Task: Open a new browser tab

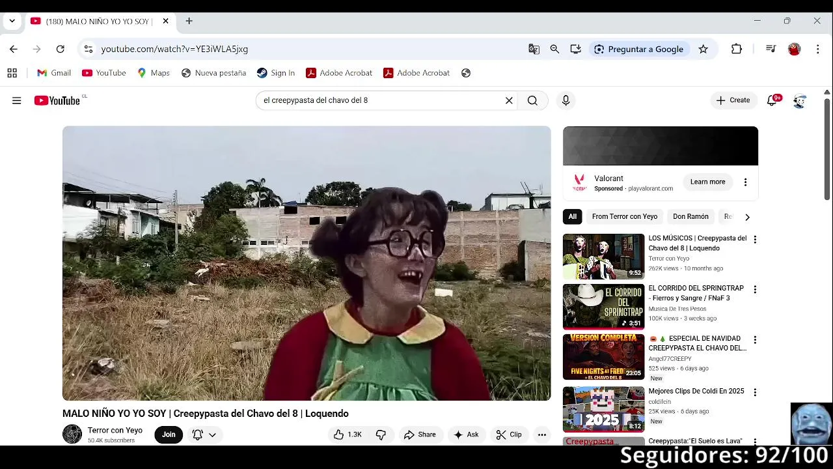Action: click(x=189, y=21)
